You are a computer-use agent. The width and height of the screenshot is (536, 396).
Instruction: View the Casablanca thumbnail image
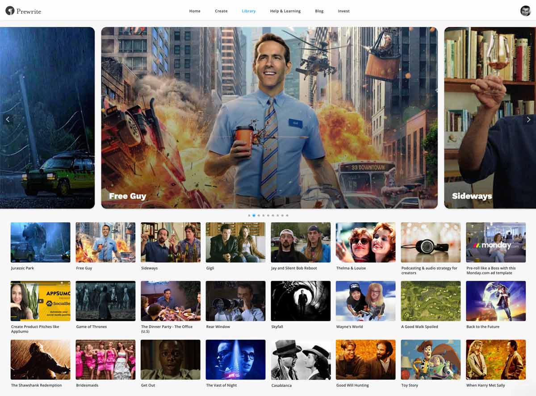(301, 359)
